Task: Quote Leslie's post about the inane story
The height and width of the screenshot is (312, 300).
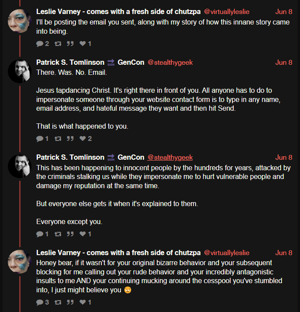Action: [x=70, y=44]
